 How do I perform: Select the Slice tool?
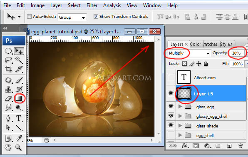(19, 69)
